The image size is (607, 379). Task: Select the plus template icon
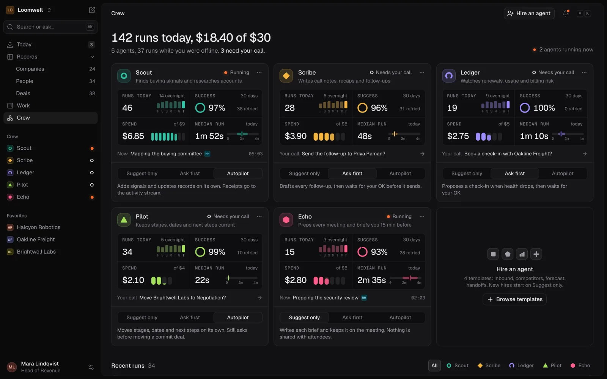[536, 254]
